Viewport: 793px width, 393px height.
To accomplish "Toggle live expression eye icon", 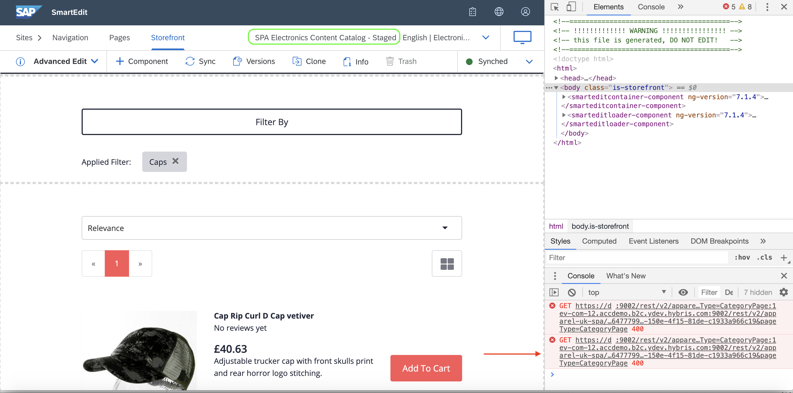I will coord(683,292).
